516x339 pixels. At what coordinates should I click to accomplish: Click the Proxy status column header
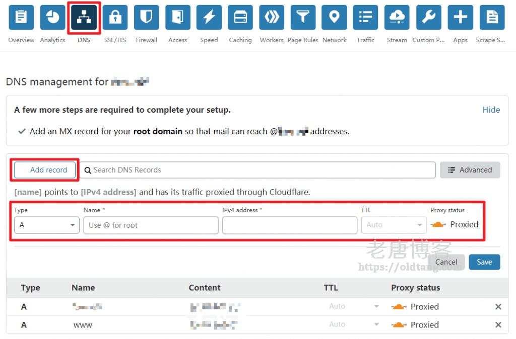pos(415,288)
